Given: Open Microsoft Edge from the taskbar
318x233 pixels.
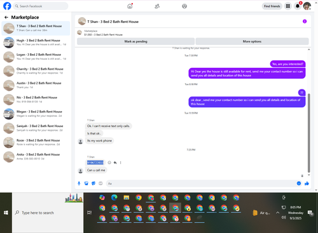Looking at the screenshot, I should tap(114, 197).
